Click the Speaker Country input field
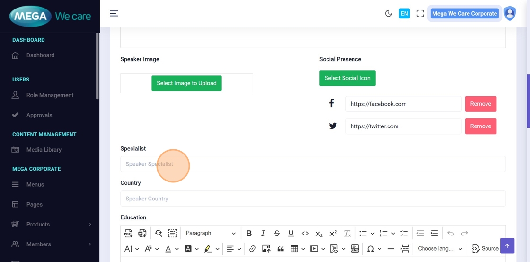The image size is (530, 262). pyautogui.click(x=312, y=199)
